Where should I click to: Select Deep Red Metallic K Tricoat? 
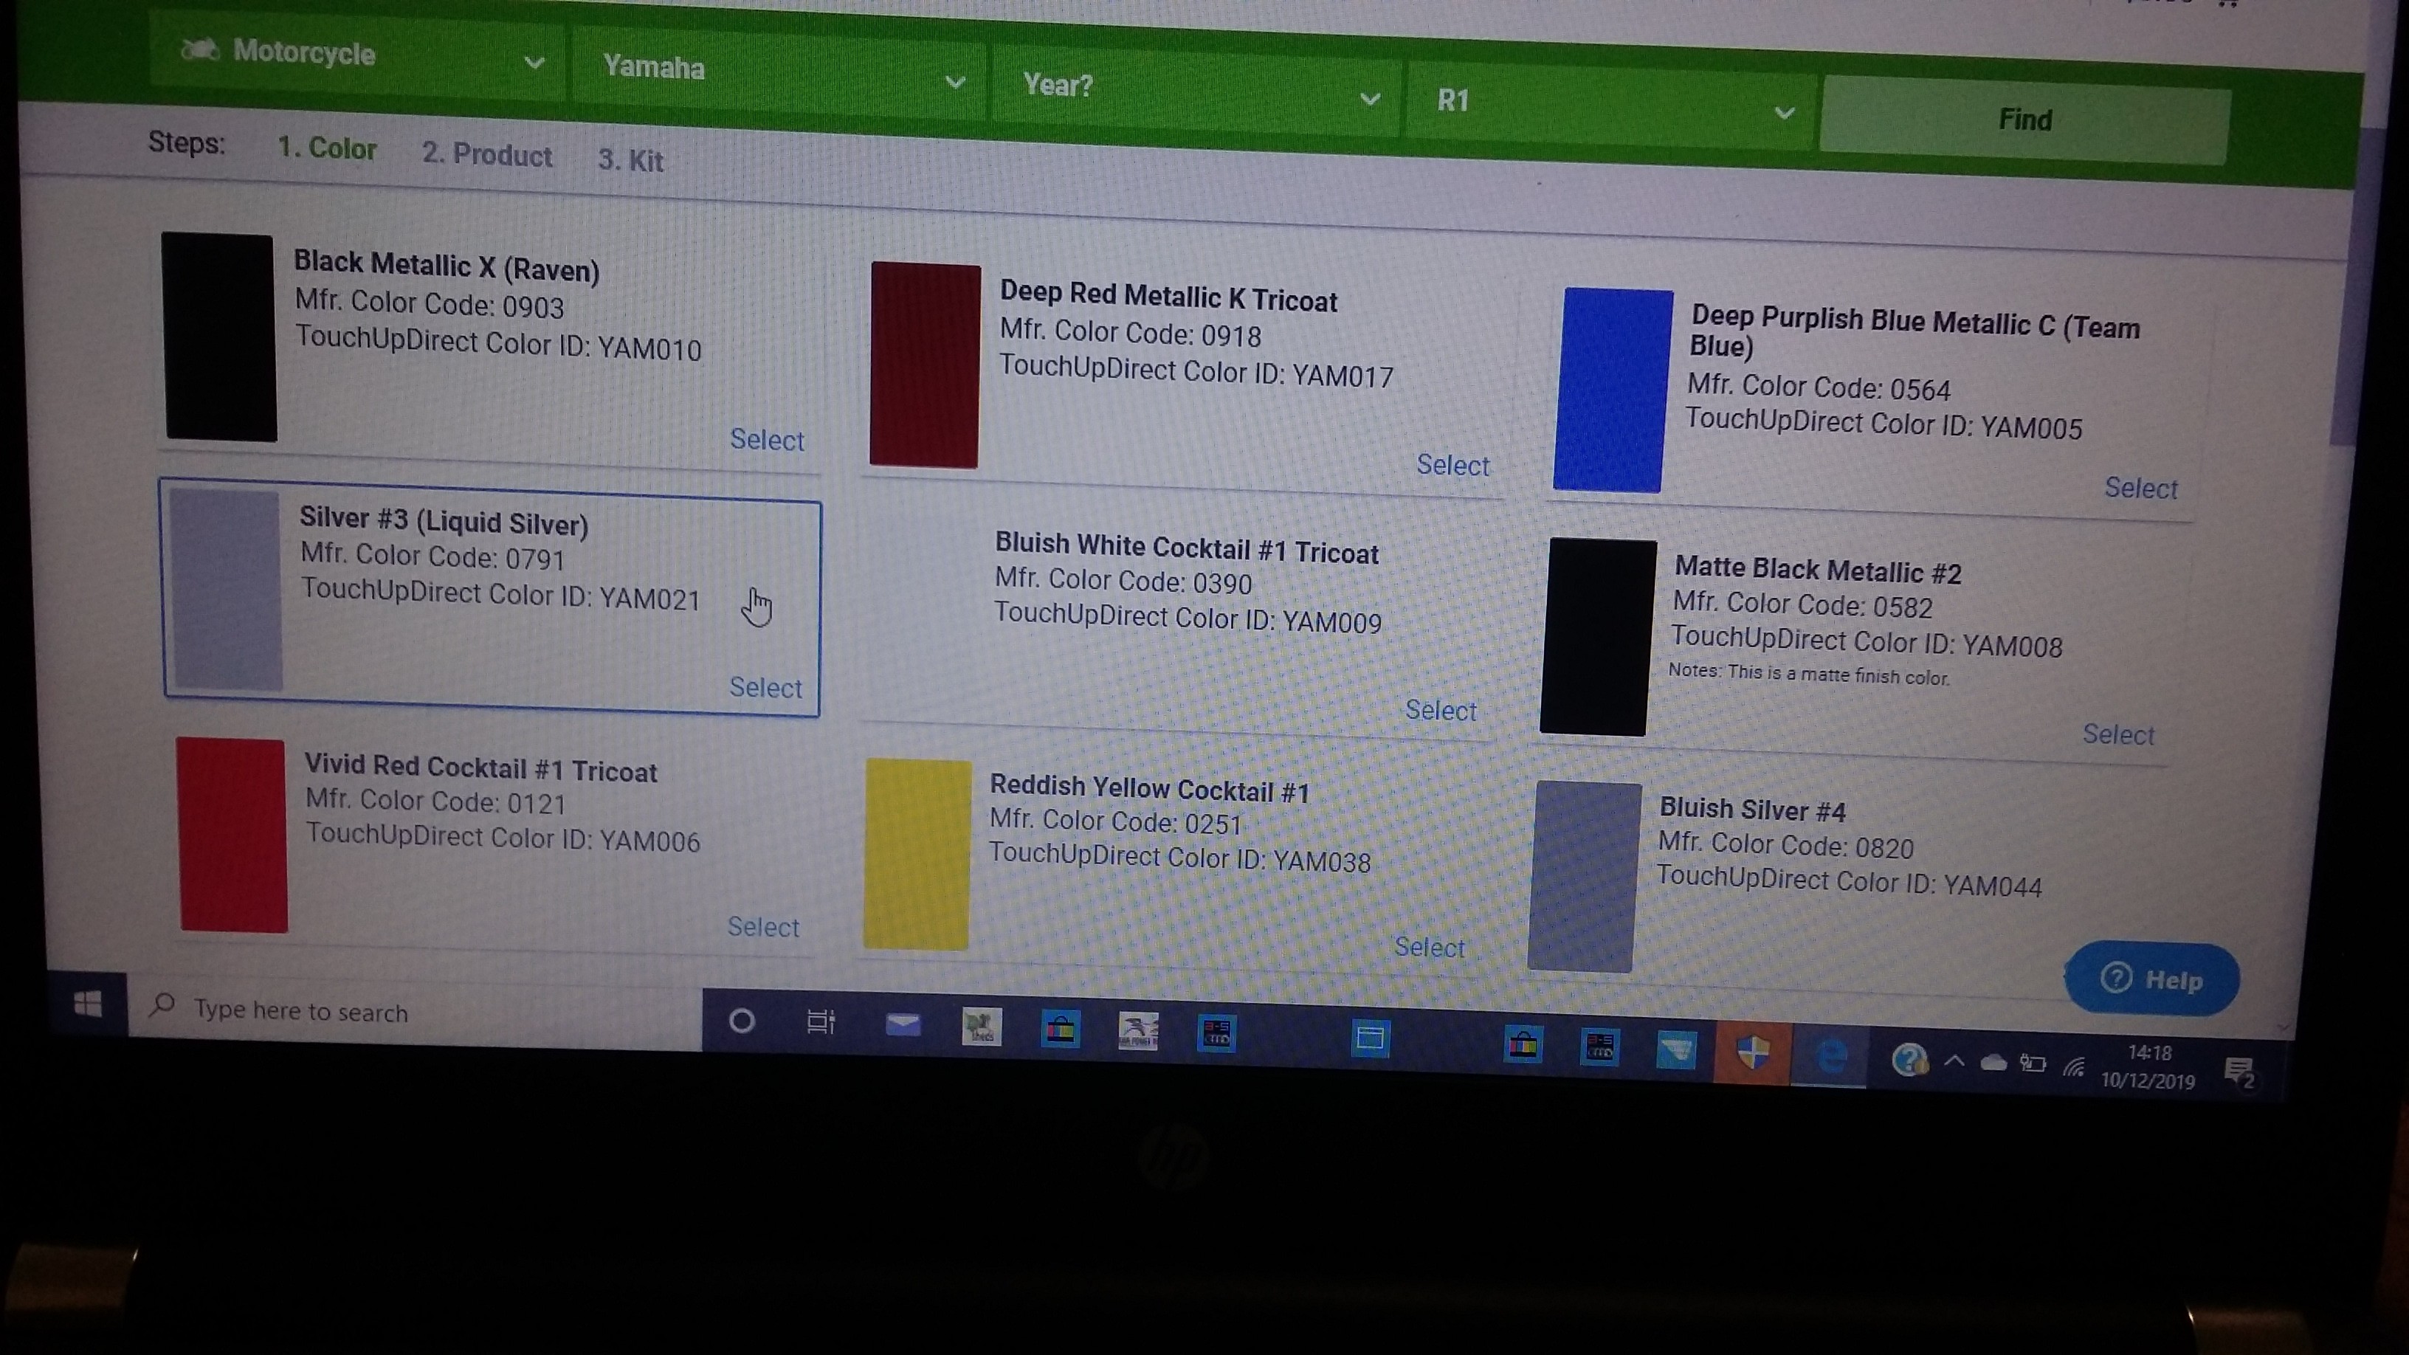(1452, 465)
